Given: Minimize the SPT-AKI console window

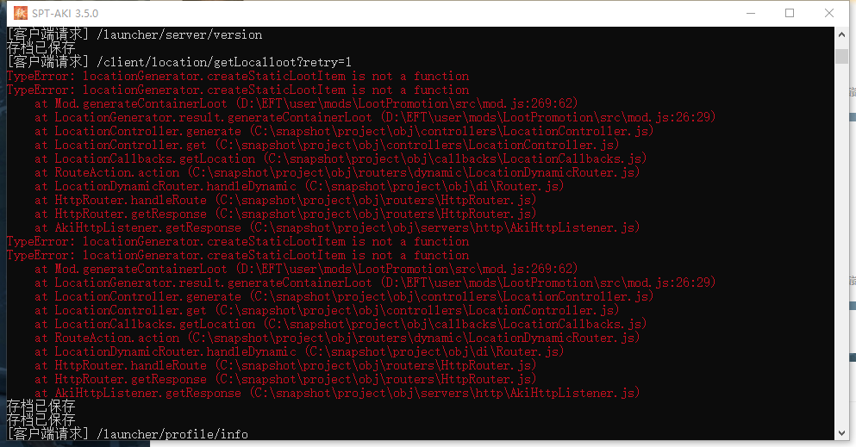Looking at the screenshot, I should pos(751,13).
